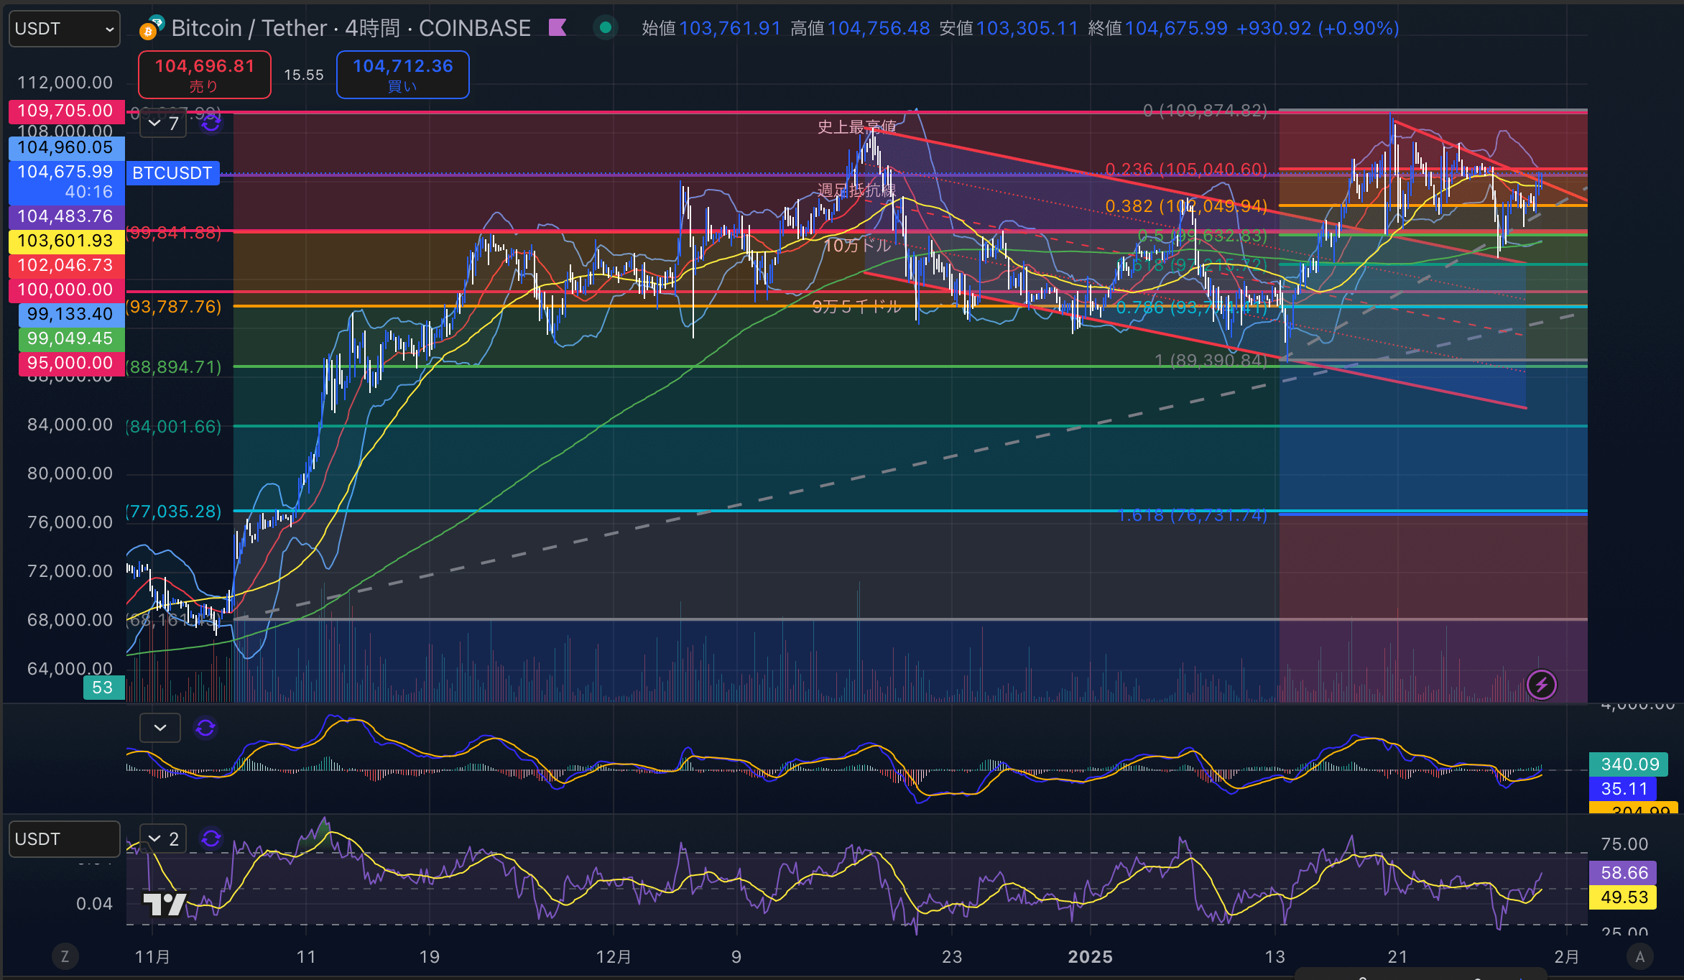
Task: Click the +930.92 (+0.90%) change value
Action: [1318, 28]
